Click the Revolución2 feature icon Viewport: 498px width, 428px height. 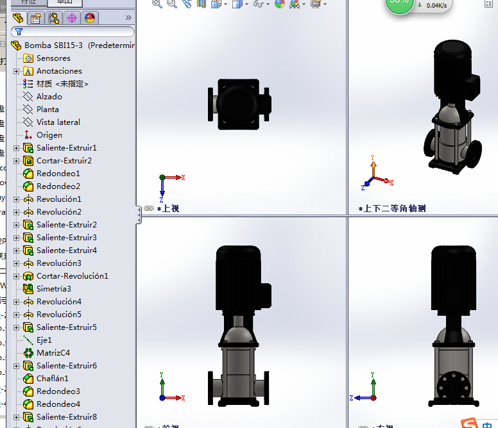[x=28, y=212]
